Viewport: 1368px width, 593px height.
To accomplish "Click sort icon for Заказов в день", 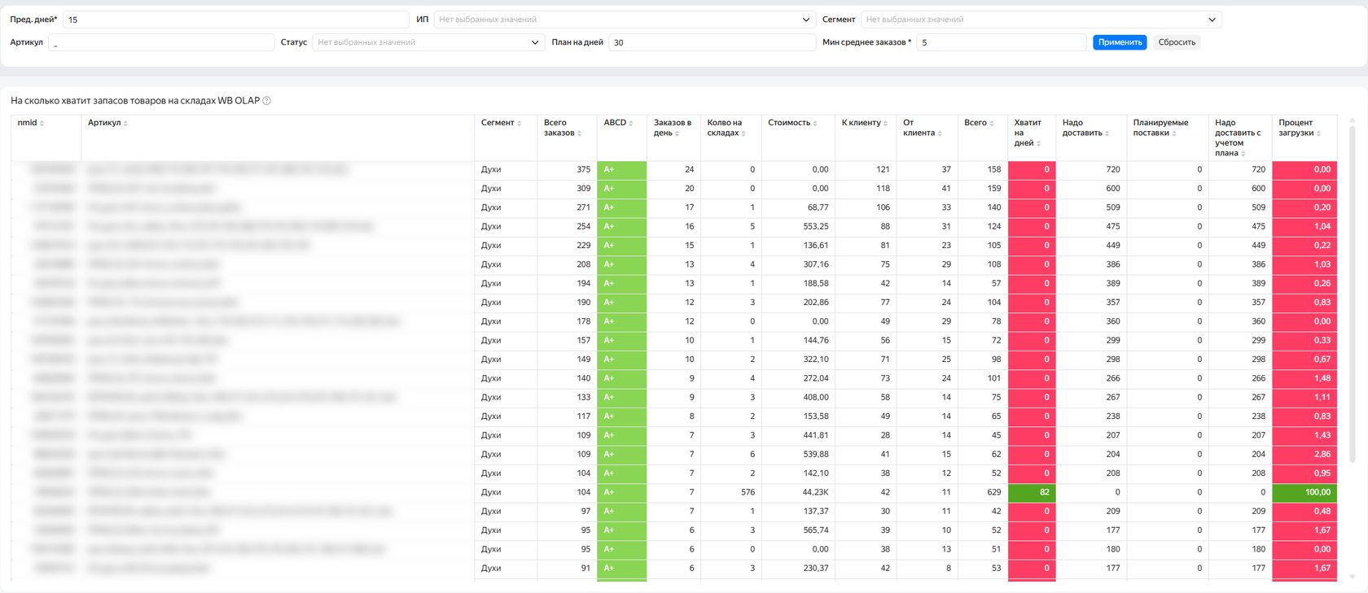I will click(x=677, y=133).
